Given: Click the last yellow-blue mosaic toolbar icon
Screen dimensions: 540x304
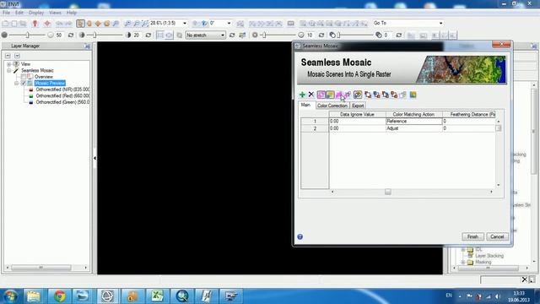Looking at the screenshot, I should click(x=413, y=95).
